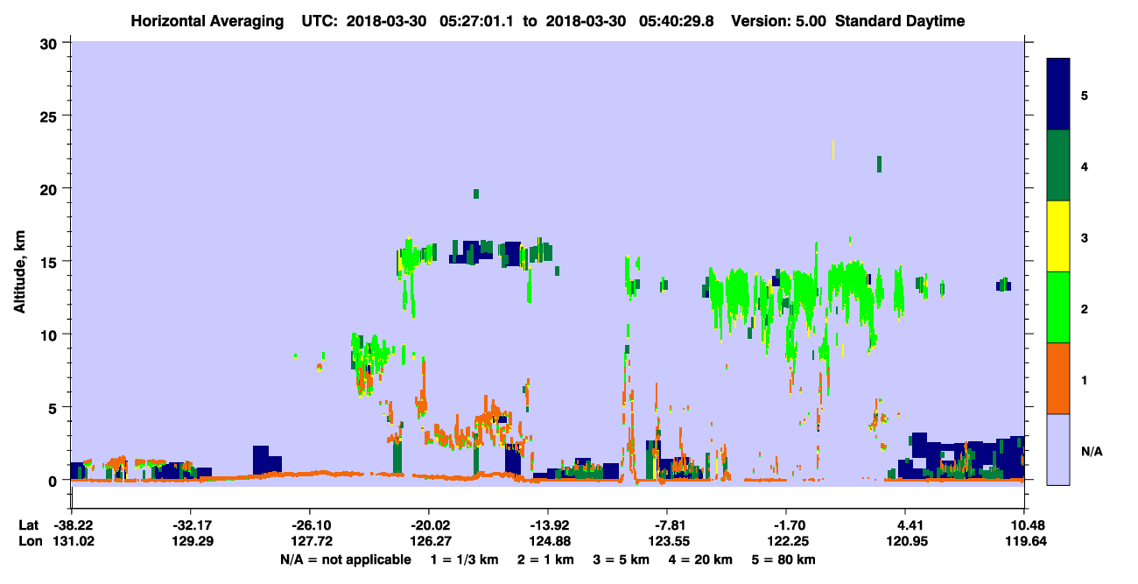This screenshot has width=1138, height=584.
Task: Click the altitude tick label 25
Action: click(51, 116)
